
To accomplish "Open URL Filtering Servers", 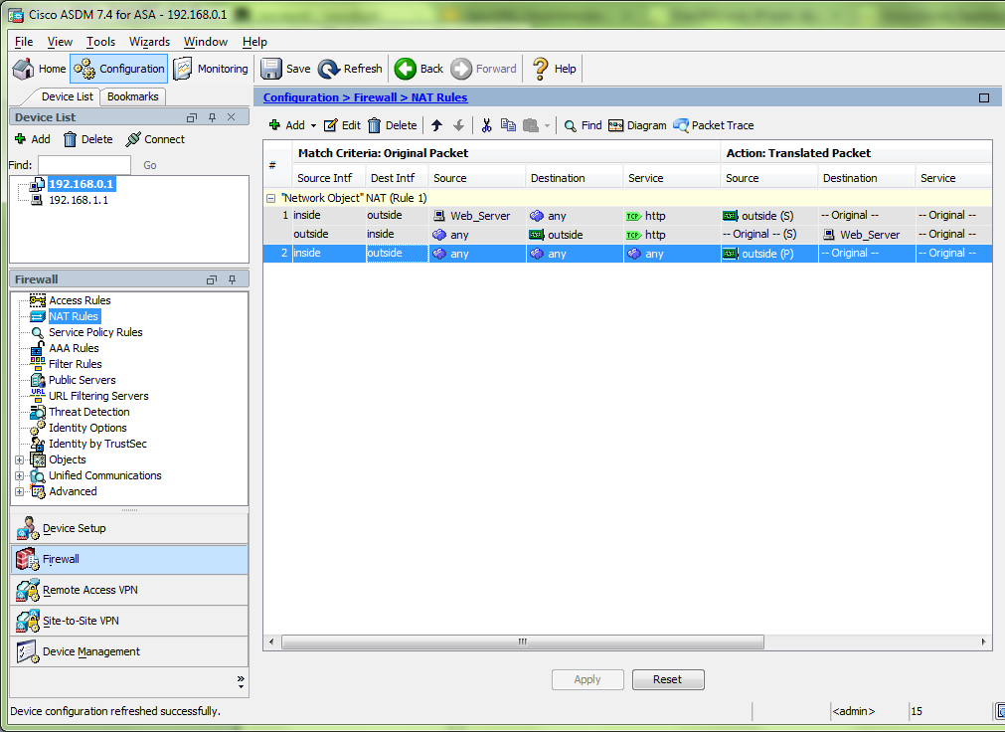I will (x=98, y=396).
